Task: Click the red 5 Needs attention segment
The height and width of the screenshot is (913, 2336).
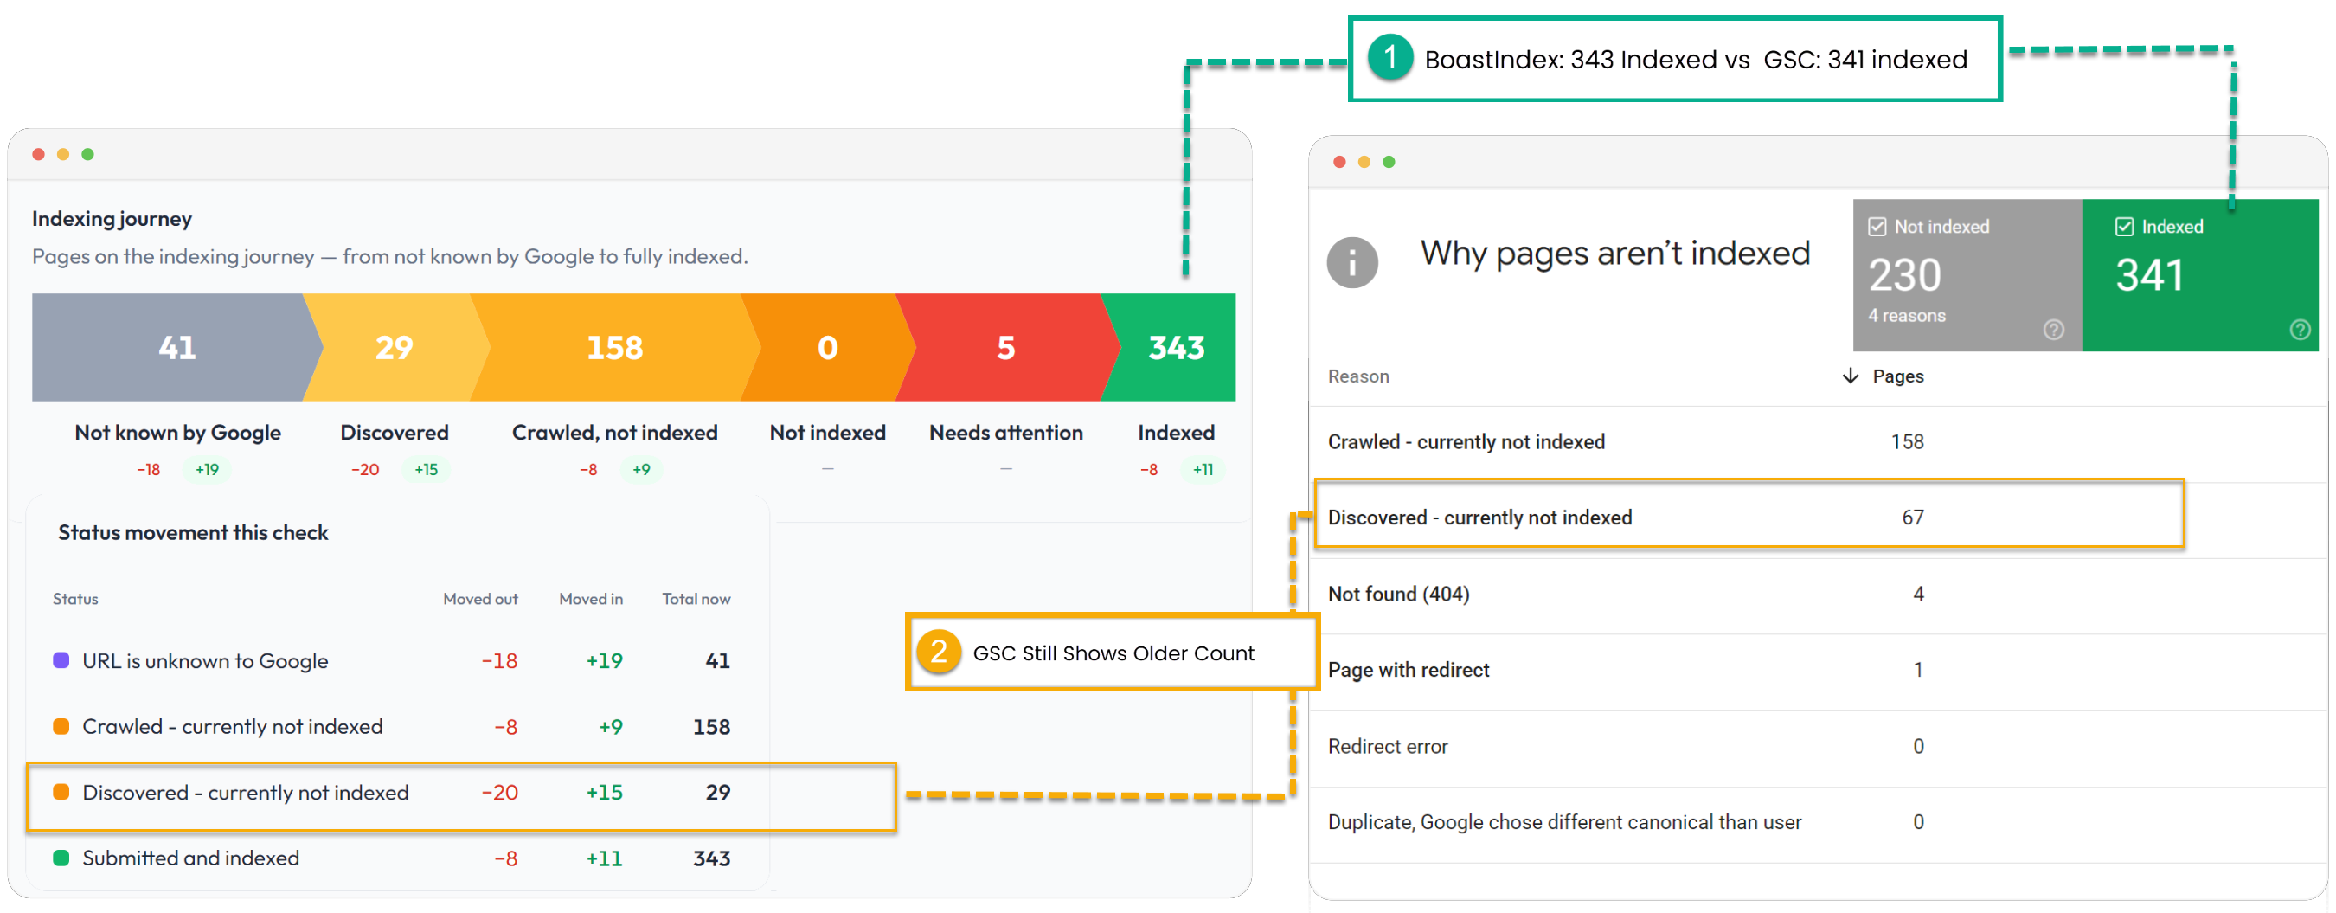Action: pos(1005,347)
